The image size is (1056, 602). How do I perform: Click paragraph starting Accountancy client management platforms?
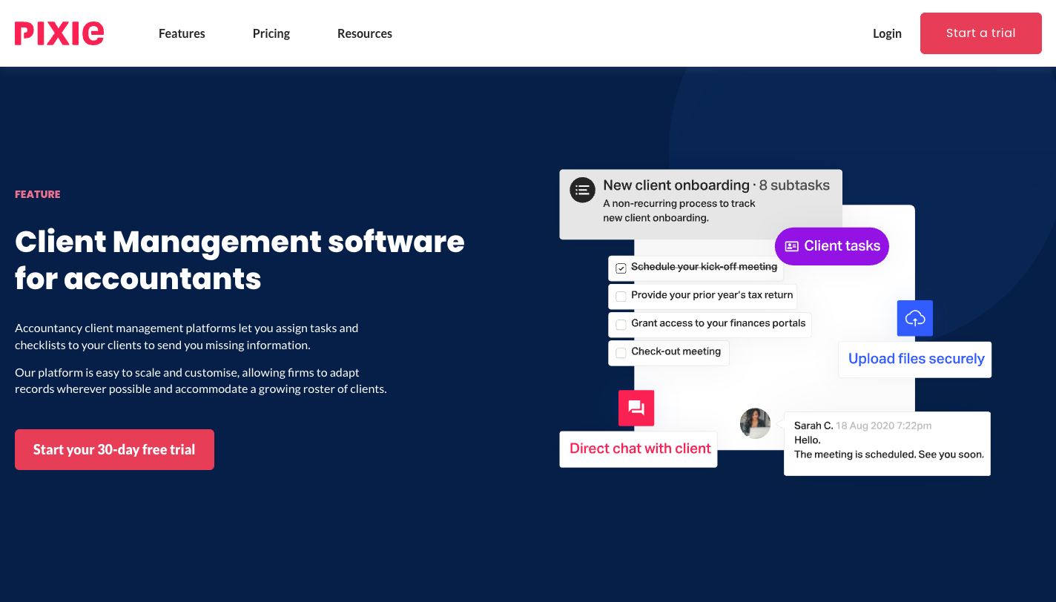tap(187, 337)
